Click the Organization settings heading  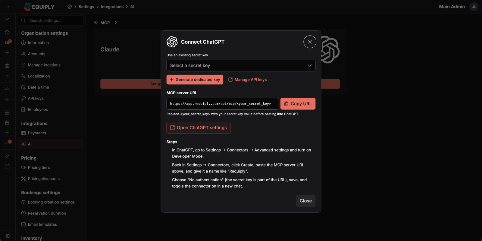click(45, 33)
